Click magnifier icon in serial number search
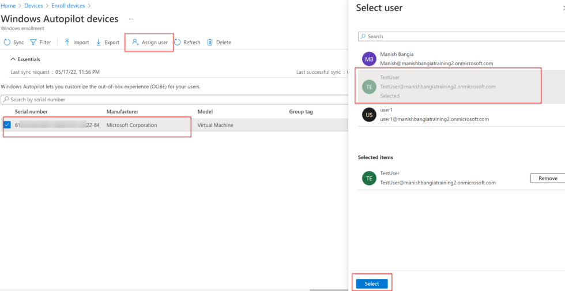 6,99
